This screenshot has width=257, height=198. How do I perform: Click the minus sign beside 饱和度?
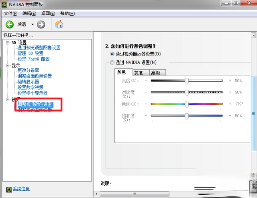(145, 116)
